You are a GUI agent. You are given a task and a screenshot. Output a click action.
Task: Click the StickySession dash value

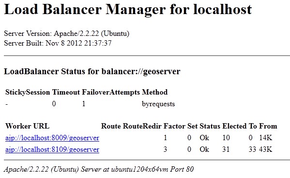[7, 104]
